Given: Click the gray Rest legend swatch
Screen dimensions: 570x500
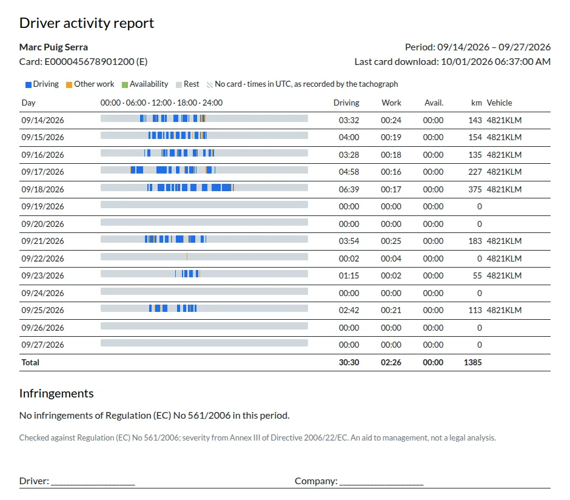Looking at the screenshot, I should (178, 85).
